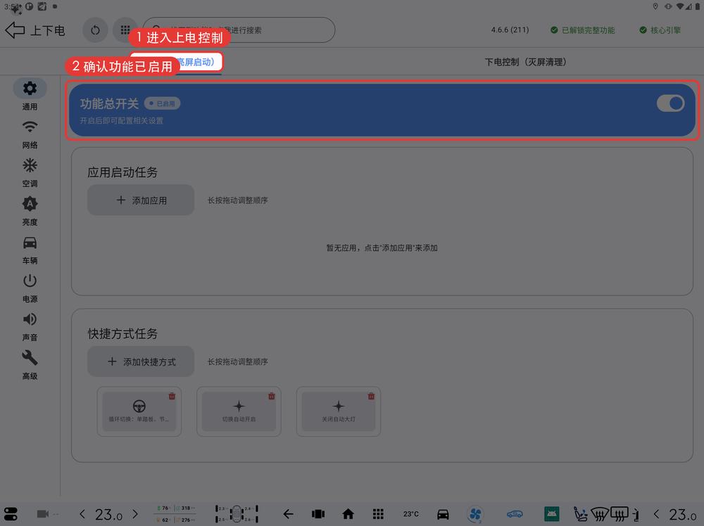Select the 上电控制 (亮屏启动) tab
Viewport: 704px width, 526px height.
click(176, 62)
